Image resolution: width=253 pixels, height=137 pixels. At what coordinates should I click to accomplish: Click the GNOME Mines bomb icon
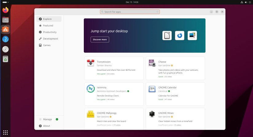(x=152, y=114)
